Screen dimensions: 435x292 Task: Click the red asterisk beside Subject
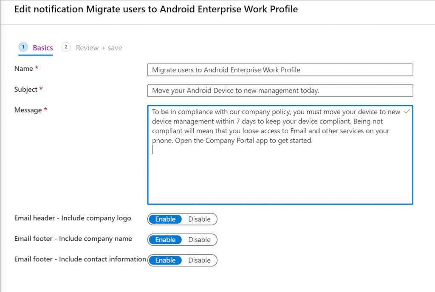(x=41, y=88)
